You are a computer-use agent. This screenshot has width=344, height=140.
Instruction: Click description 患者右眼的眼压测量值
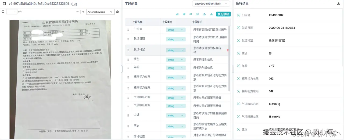point(207,98)
